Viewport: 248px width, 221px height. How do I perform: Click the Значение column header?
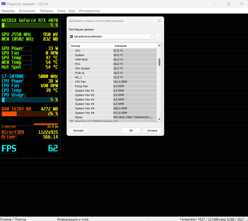pyautogui.click(x=135, y=46)
